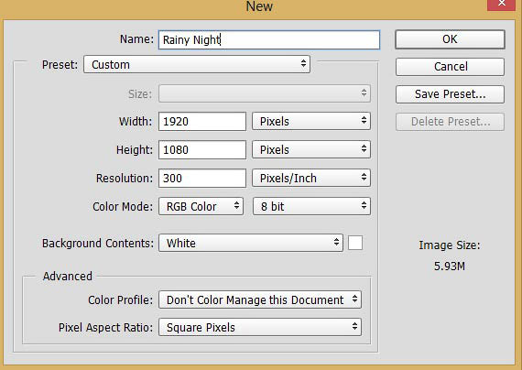The width and height of the screenshot is (522, 370).
Task: Click the Cancel button
Action: point(450,67)
